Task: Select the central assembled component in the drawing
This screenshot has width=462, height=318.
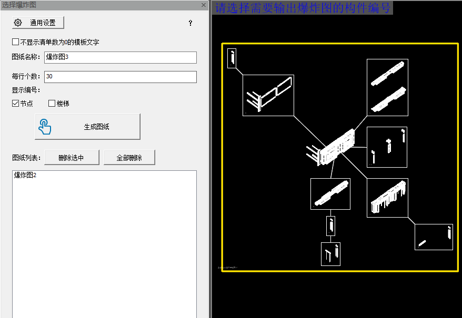Action: (332, 147)
